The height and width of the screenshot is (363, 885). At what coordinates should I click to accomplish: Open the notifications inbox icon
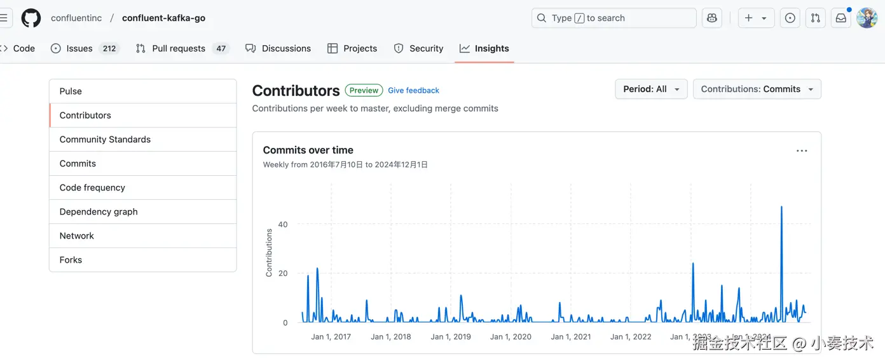click(841, 18)
